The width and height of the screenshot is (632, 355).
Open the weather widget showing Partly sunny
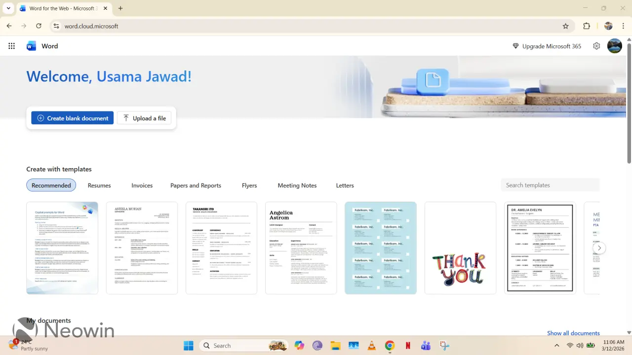pos(28,345)
